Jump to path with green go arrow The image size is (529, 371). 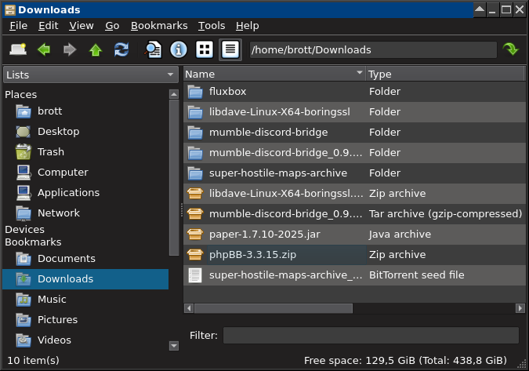tap(511, 49)
